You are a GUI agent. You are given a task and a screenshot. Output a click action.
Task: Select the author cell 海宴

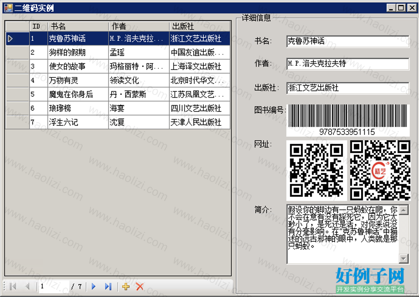tap(139, 108)
